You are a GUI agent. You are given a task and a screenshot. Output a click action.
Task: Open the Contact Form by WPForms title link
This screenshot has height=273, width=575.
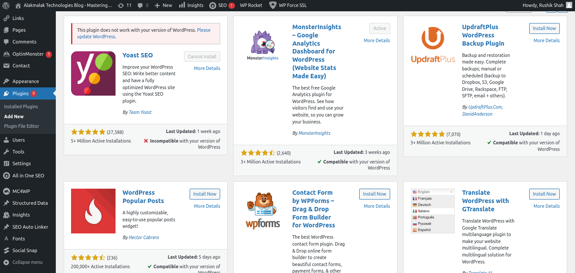point(314,209)
